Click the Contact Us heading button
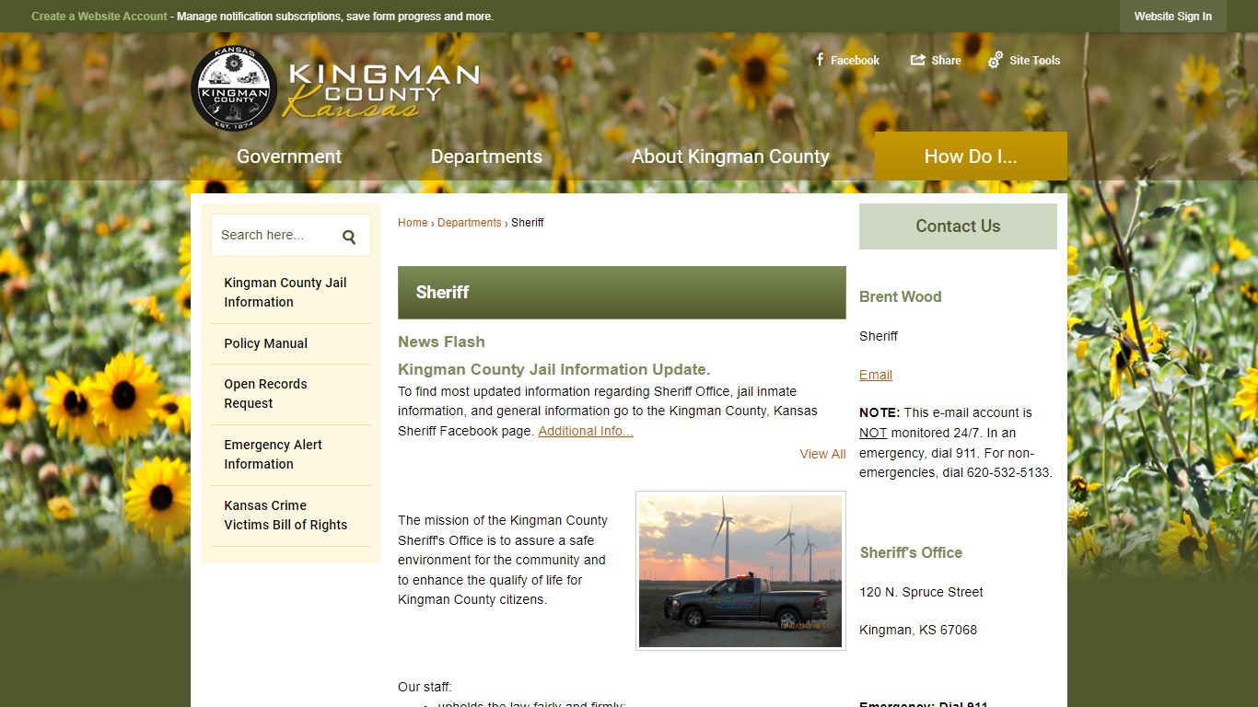 (958, 226)
